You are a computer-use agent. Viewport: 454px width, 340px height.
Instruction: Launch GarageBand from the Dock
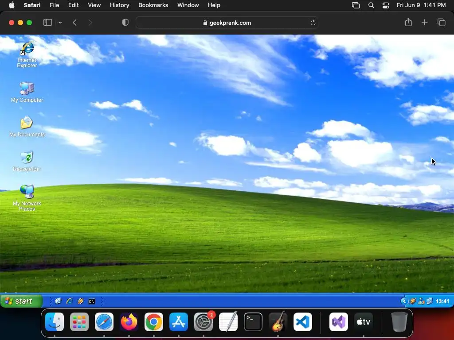pos(278,321)
